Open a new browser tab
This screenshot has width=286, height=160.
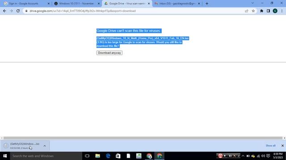[x=207, y=4]
